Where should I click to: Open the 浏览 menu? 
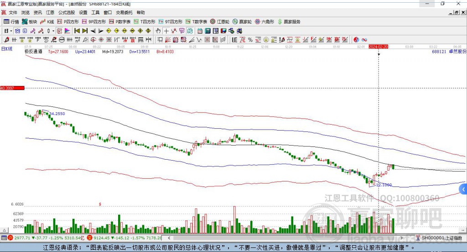[x=26, y=12]
